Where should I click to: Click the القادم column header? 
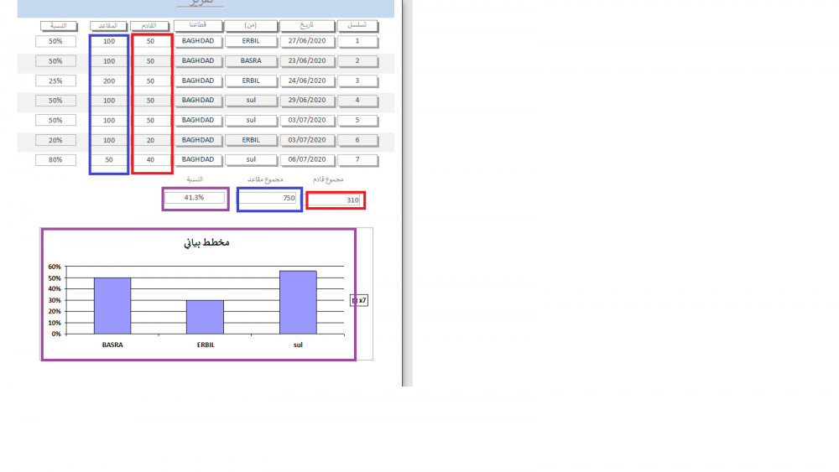149,26
